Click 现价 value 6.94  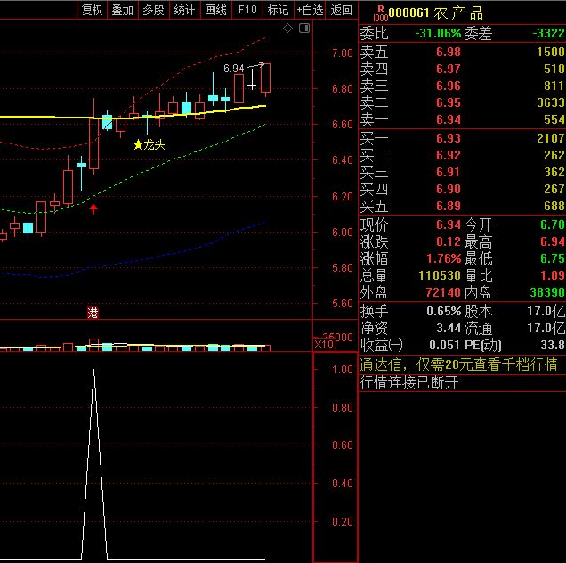(x=449, y=225)
